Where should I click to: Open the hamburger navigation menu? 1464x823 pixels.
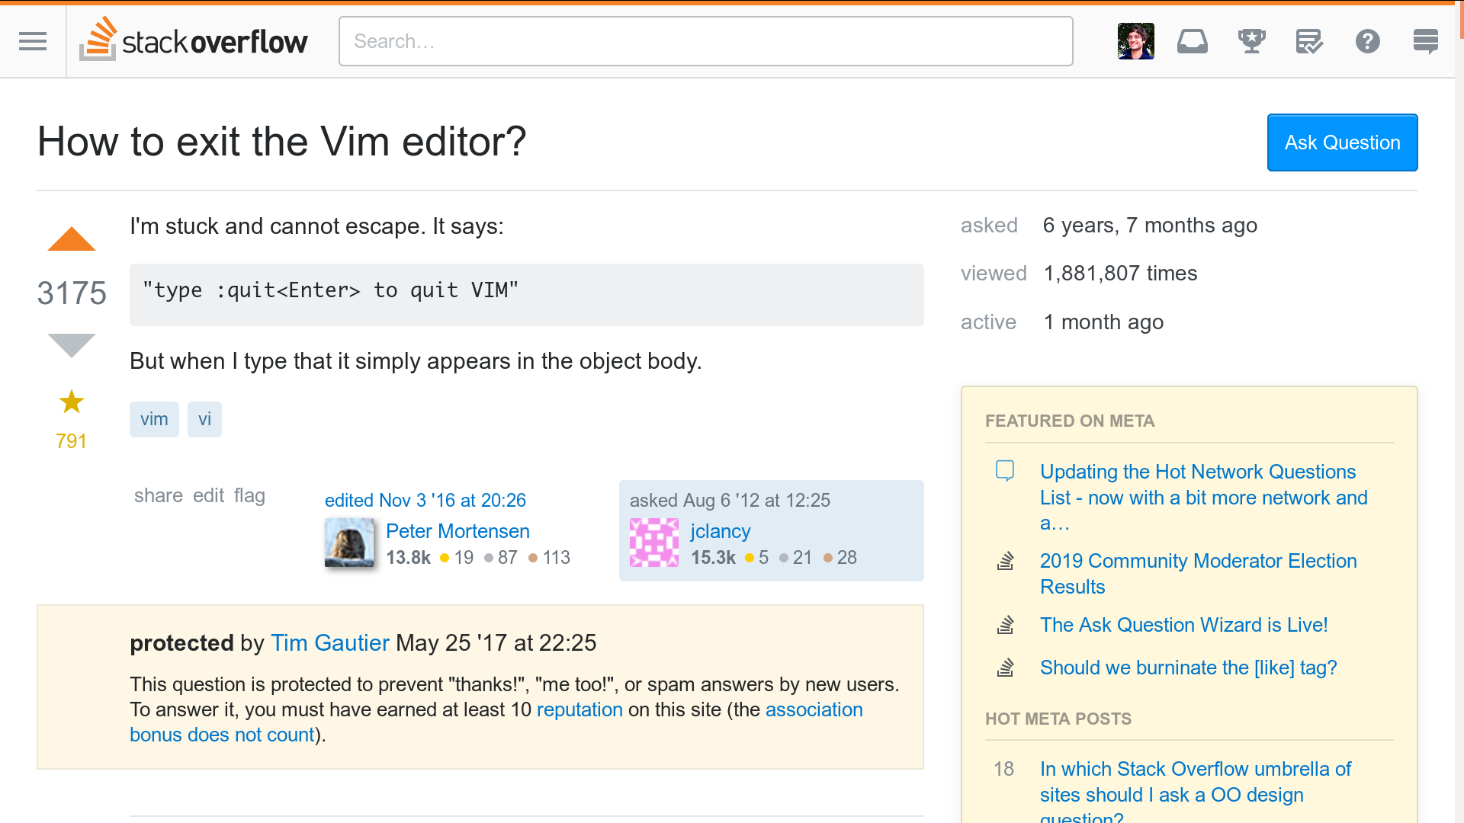[x=33, y=41]
